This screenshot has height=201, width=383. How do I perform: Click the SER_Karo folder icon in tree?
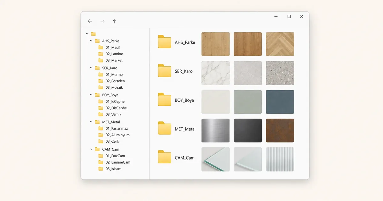click(97, 68)
